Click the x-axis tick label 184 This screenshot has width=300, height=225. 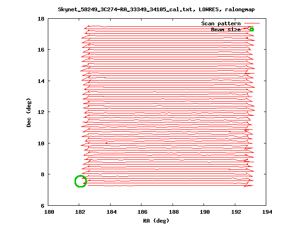point(112,212)
